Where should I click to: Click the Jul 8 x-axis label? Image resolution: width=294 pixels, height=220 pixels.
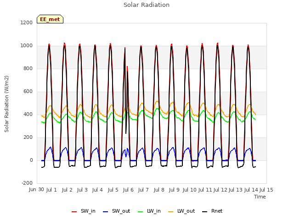click(159, 190)
